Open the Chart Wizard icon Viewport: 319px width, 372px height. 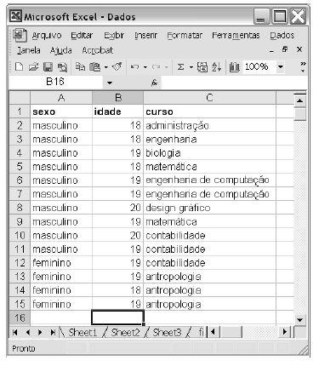234,67
